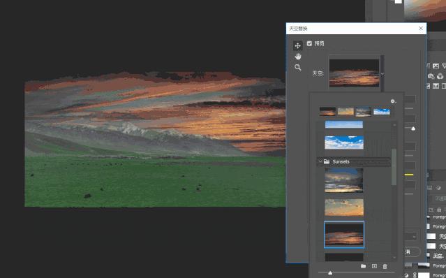Pick the first recent dark sunset thumbnail

coord(327,111)
